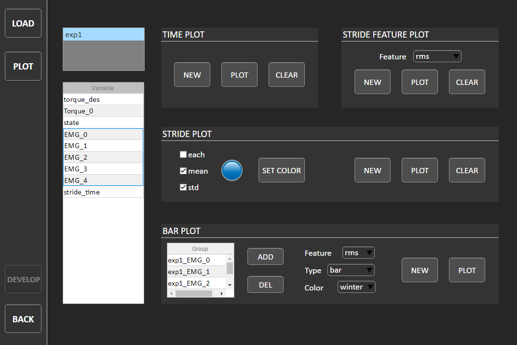Open the Color dropdown showing winter

pyautogui.click(x=356, y=287)
